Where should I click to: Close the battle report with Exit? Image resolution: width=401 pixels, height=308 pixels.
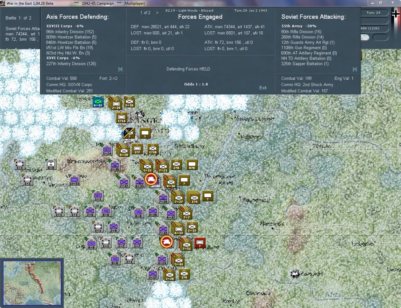(x=263, y=88)
